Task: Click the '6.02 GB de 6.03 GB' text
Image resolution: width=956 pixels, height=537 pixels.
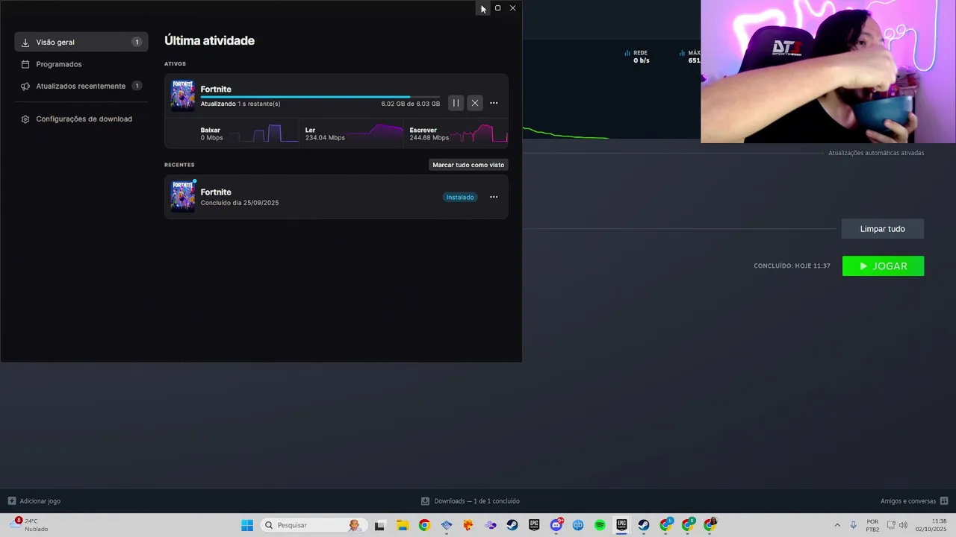Action: 410,104
